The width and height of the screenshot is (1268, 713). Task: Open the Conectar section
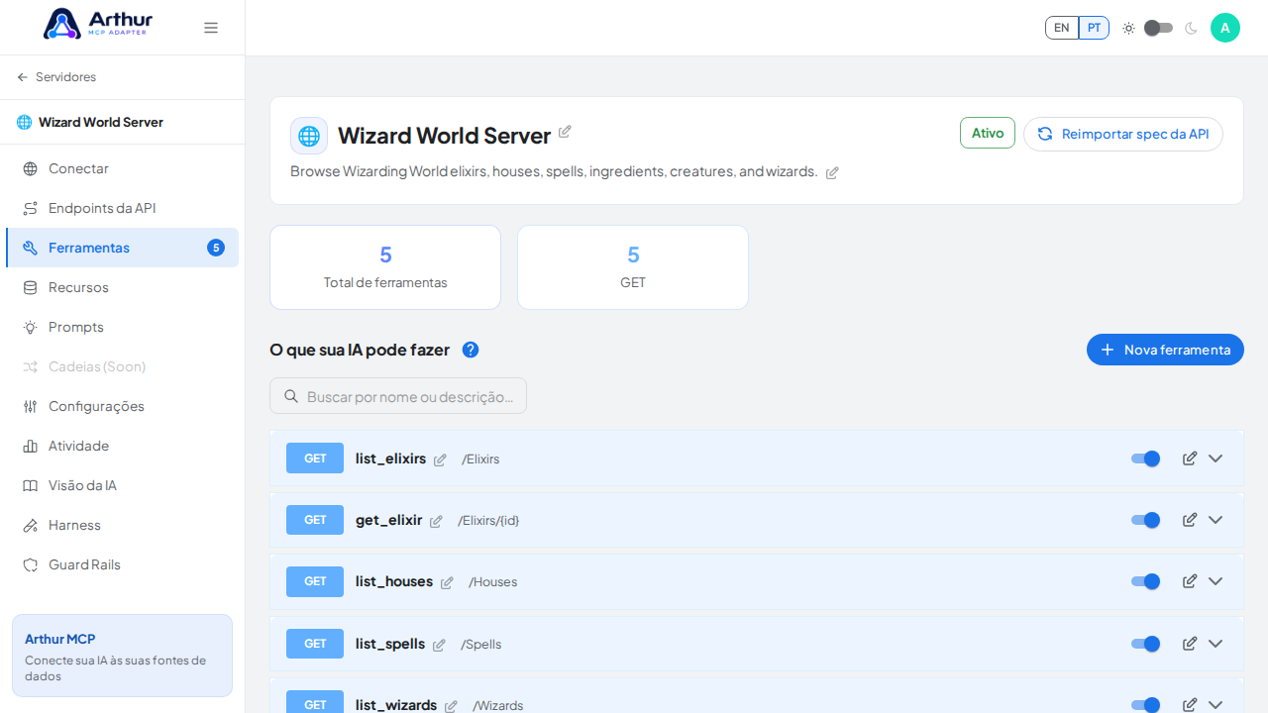pyautogui.click(x=122, y=168)
